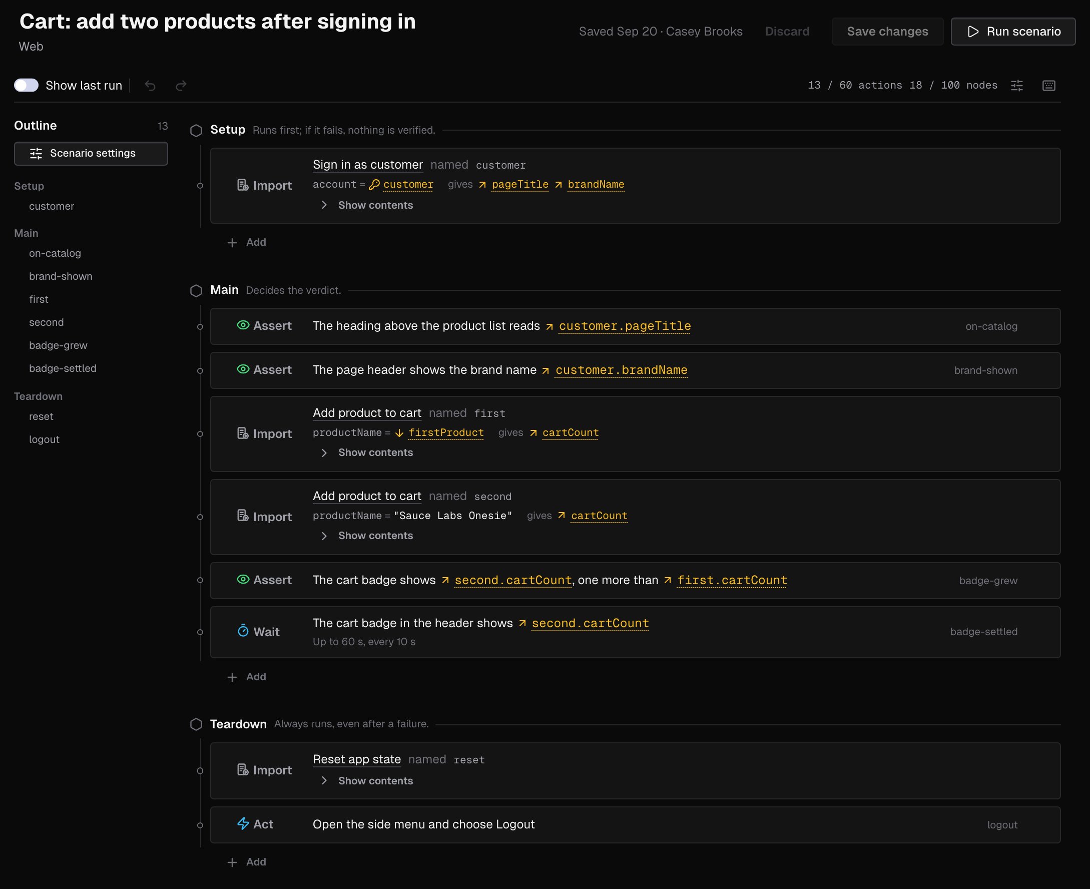Open the filter sliders icon near nodes count
Image resolution: width=1090 pixels, height=889 pixels.
[x=1017, y=86]
